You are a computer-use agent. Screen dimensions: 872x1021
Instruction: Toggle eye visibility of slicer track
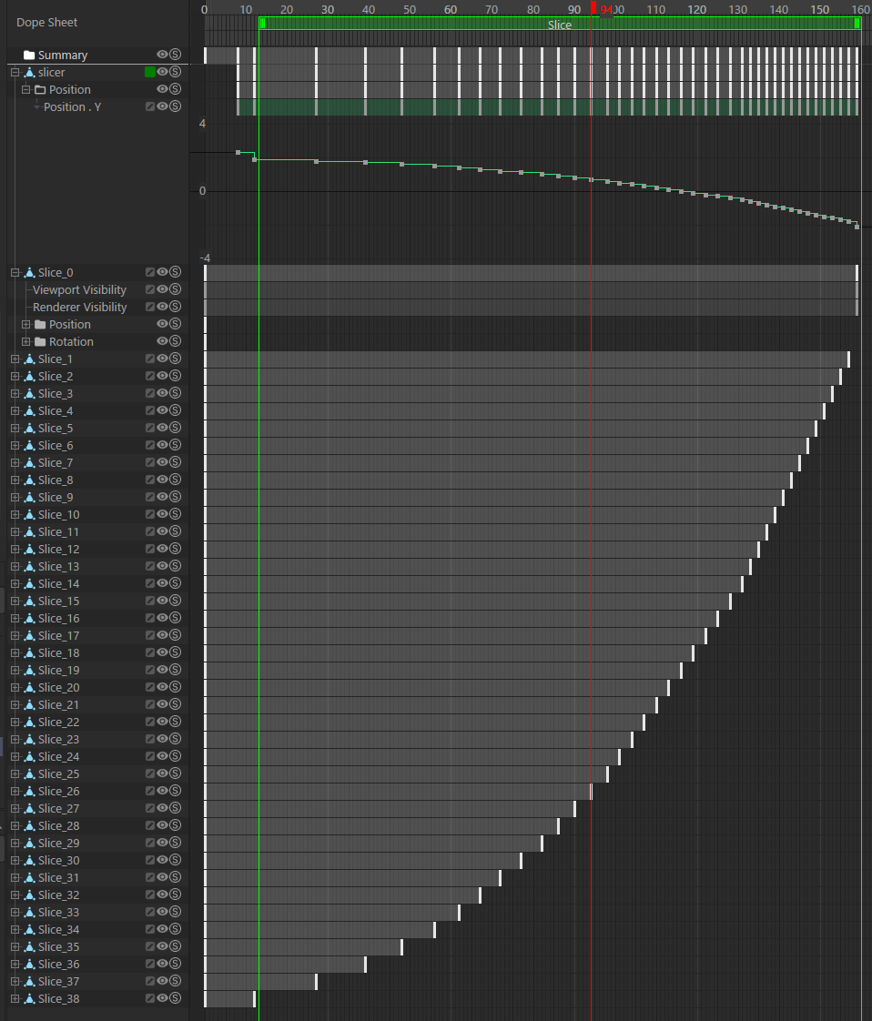(x=162, y=72)
